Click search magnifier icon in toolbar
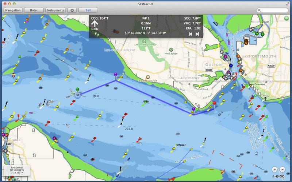The image size is (292, 182). pyautogui.click(x=259, y=10)
